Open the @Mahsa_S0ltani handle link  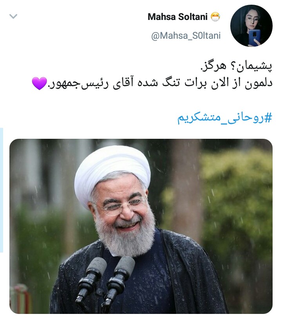point(186,36)
